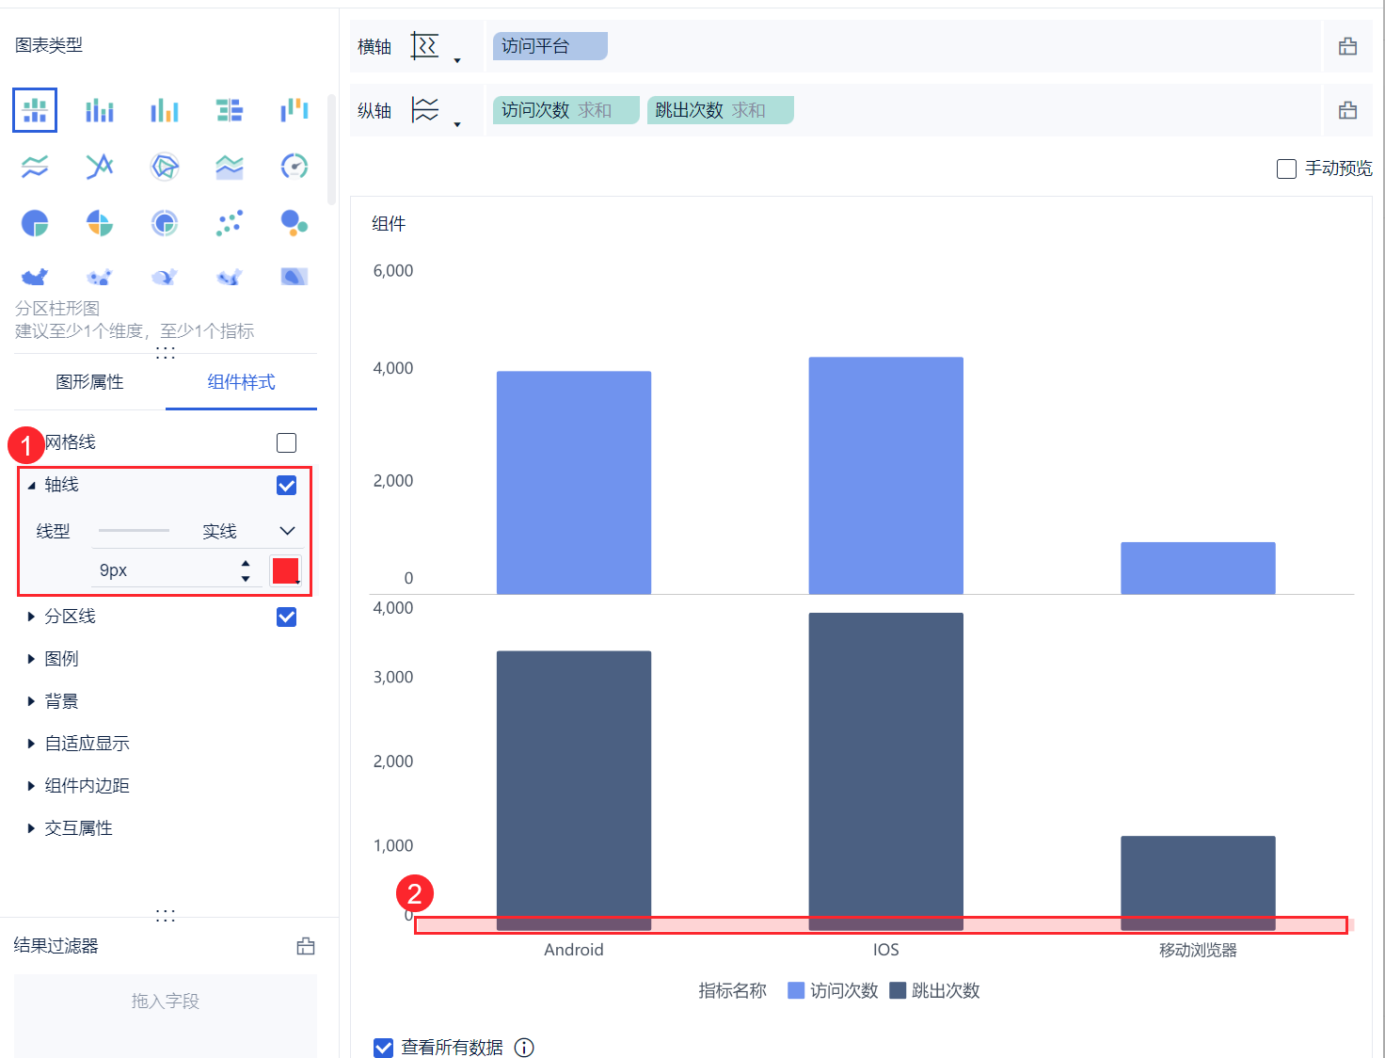Click the 访问次数 legend entry
This screenshot has height=1058, width=1385.
pyautogui.click(x=833, y=990)
